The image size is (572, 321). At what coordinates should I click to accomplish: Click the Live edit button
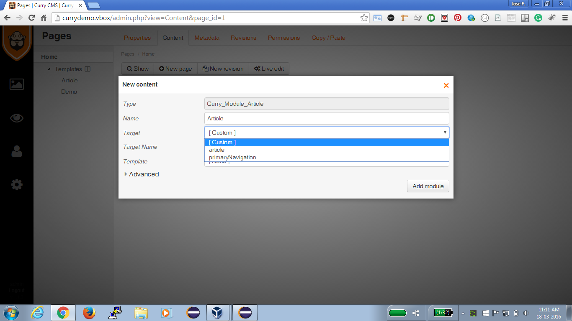[269, 69]
